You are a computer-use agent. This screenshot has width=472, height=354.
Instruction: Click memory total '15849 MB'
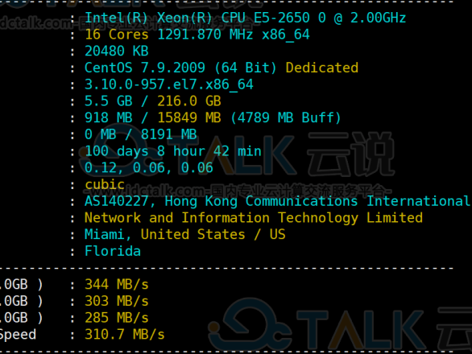189,118
